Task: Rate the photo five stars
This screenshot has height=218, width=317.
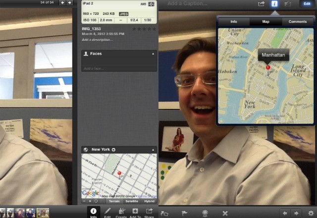Action: click(154, 29)
